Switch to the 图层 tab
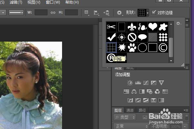This screenshot has width=194, height=129. coord(118,110)
